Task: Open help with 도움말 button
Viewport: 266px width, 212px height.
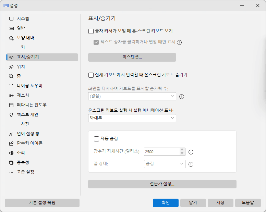Action: [248, 203]
